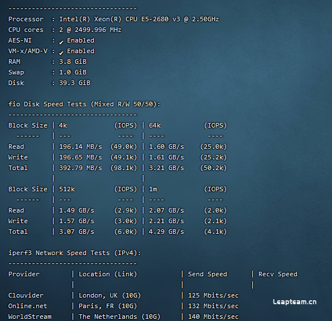Click the 512k Write IOPS (3.0k)
The width and height of the screenshot is (332, 321).
126,221
